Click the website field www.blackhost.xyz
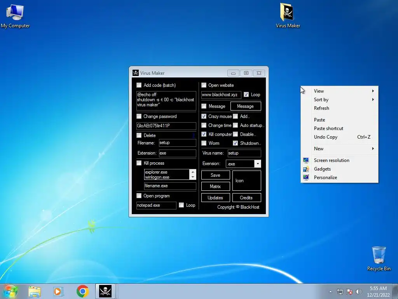The height and width of the screenshot is (299, 398). point(221,95)
